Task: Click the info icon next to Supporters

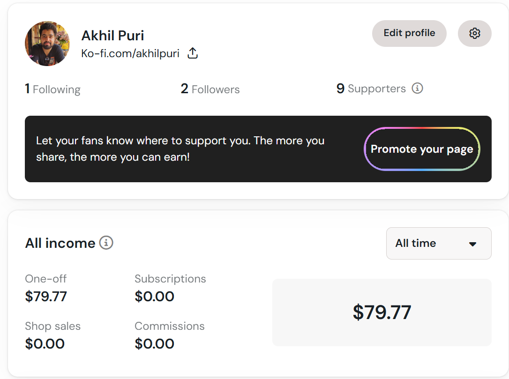Action: click(417, 88)
